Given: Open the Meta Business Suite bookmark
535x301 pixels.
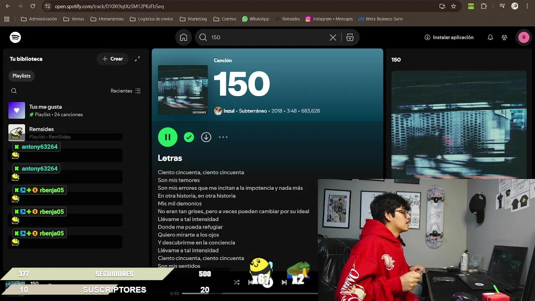Looking at the screenshot, I should click(x=380, y=19).
